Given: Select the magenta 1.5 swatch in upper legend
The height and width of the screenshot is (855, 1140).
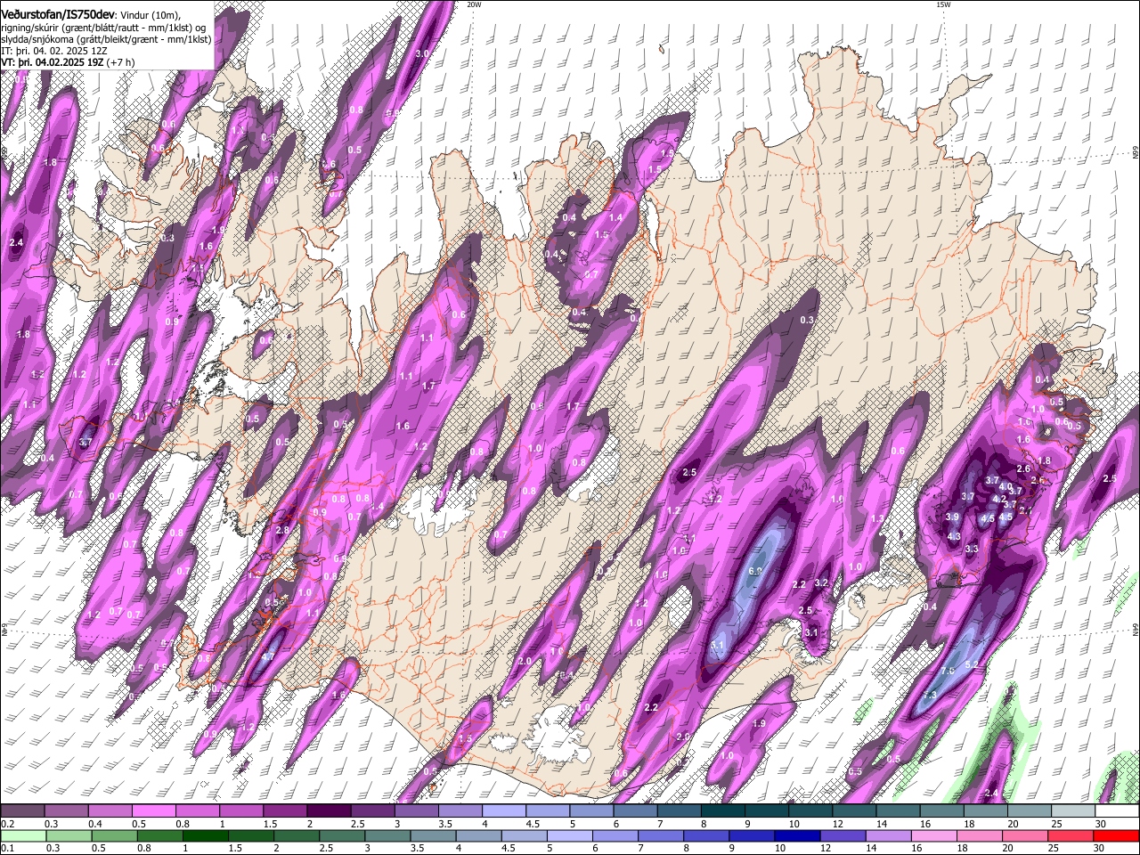Looking at the screenshot, I should click(284, 811).
